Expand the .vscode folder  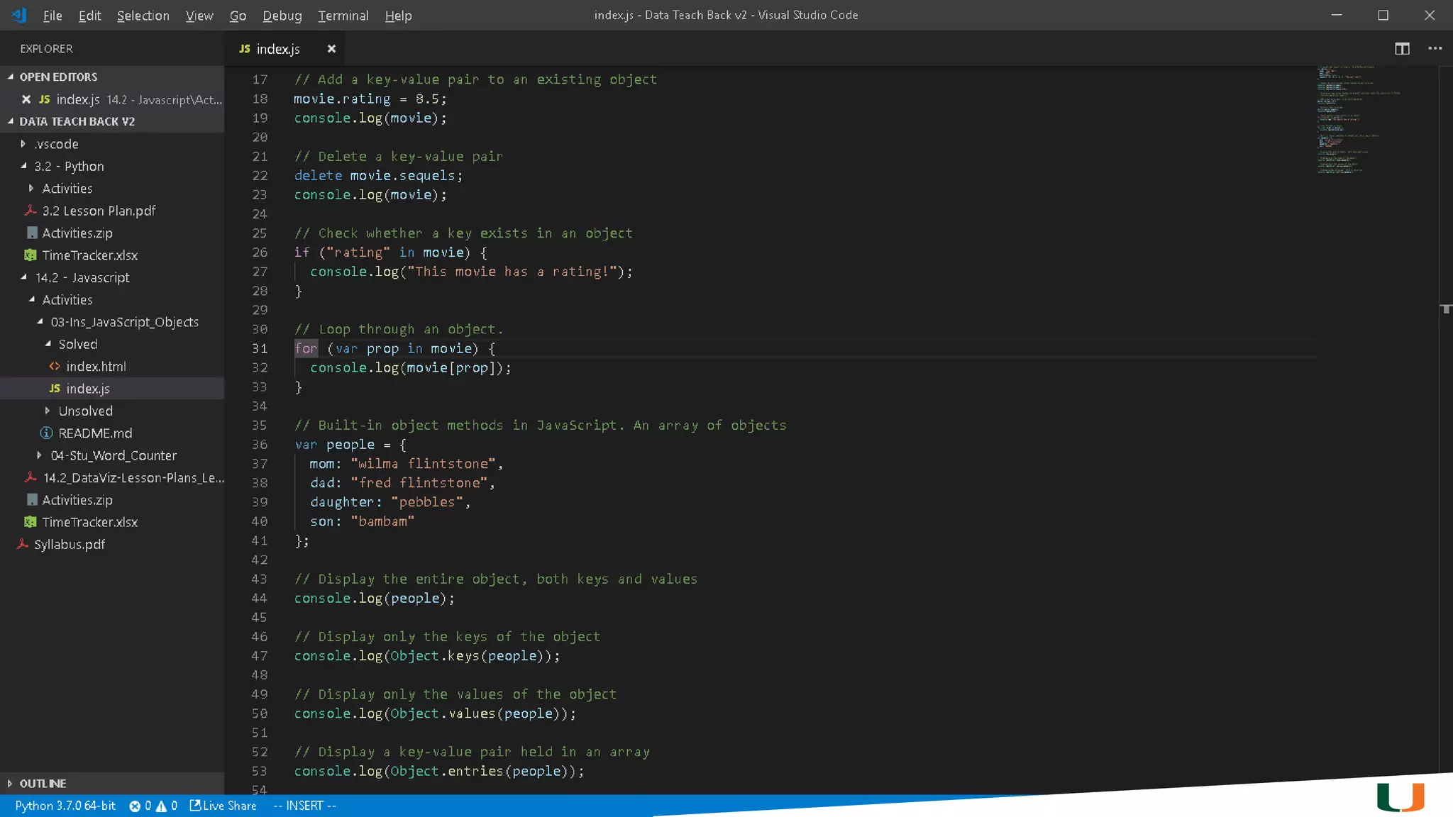pos(56,144)
